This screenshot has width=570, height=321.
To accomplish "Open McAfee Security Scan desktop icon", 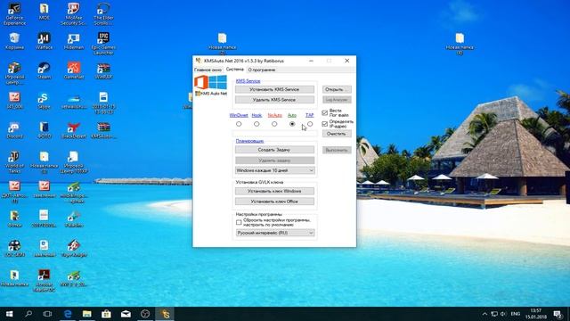I will point(73,14).
